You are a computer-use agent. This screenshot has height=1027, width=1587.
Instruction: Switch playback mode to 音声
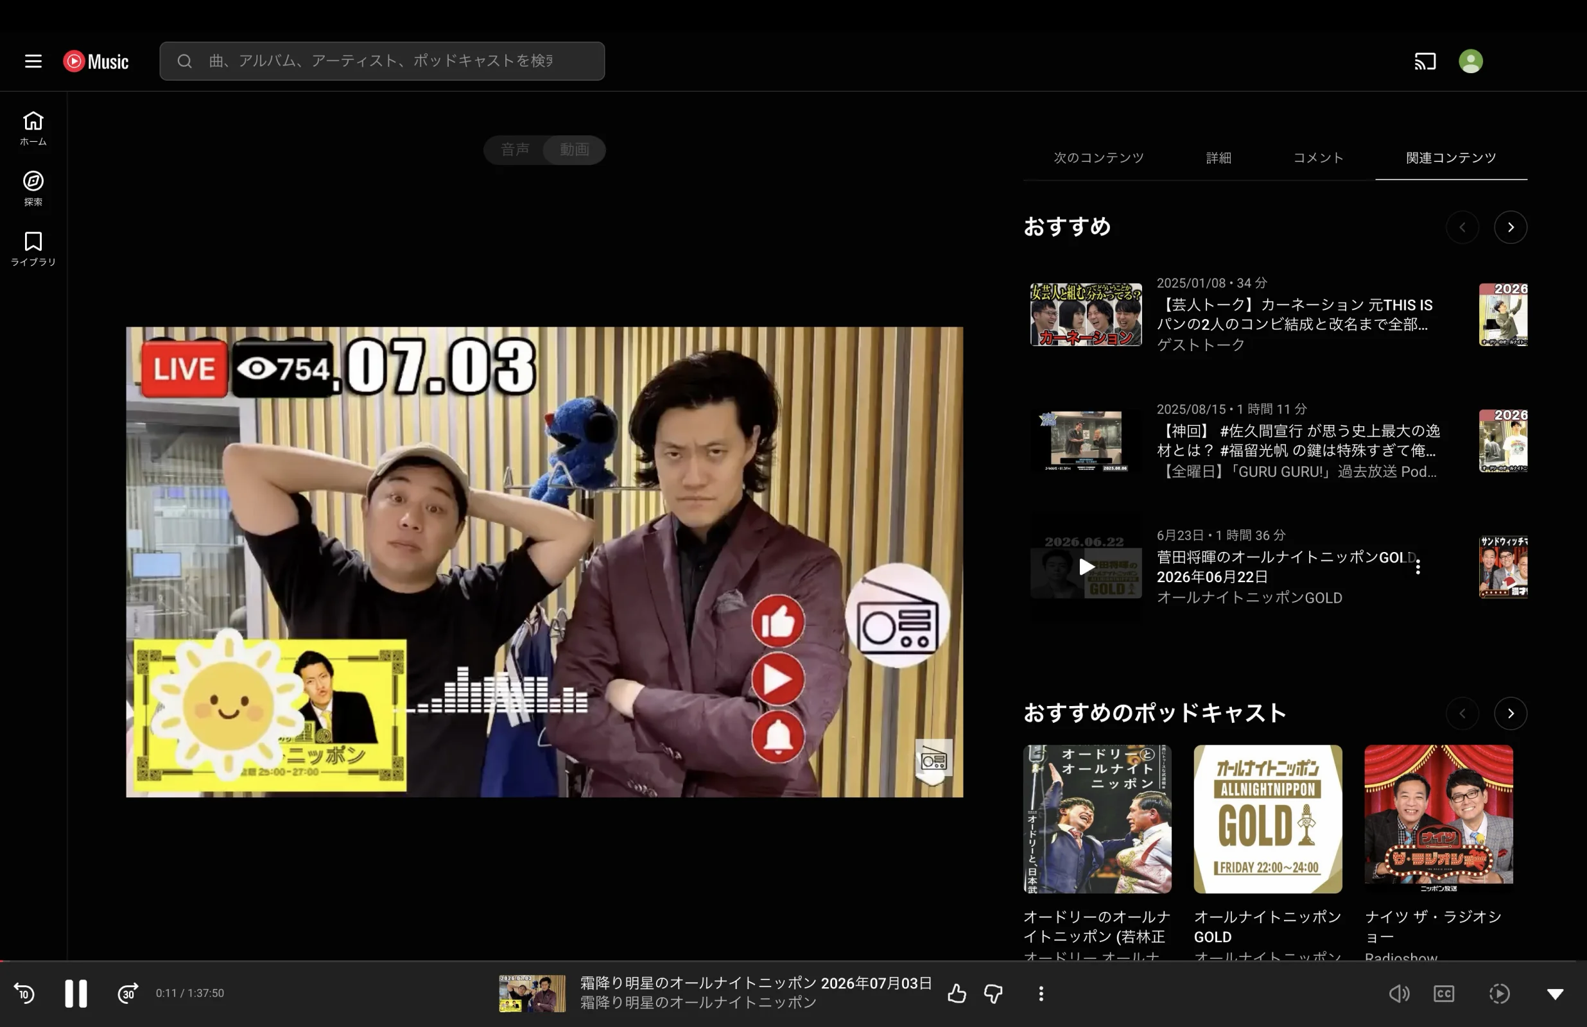tap(515, 150)
